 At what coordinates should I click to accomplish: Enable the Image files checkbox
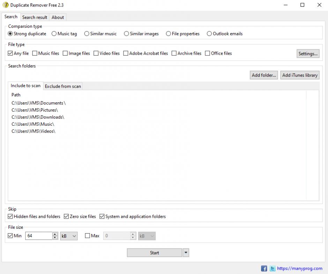[x=65, y=53]
